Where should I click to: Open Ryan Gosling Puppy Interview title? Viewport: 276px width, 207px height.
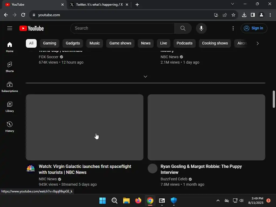pyautogui.click(x=201, y=169)
